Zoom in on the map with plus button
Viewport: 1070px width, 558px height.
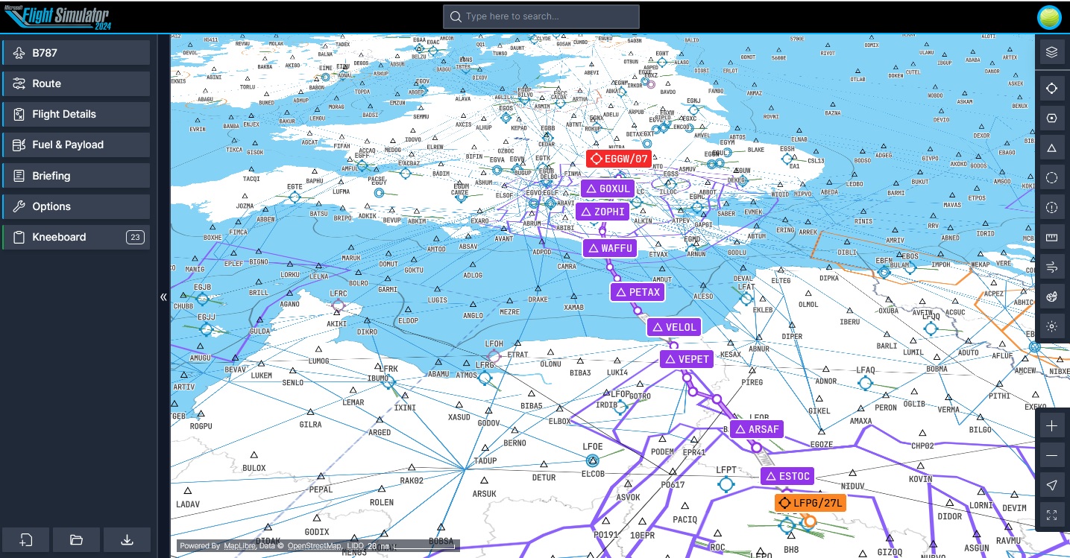(x=1051, y=426)
